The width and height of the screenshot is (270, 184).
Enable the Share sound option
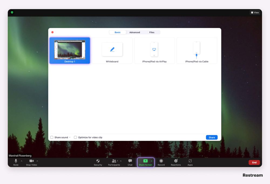pos(52,137)
